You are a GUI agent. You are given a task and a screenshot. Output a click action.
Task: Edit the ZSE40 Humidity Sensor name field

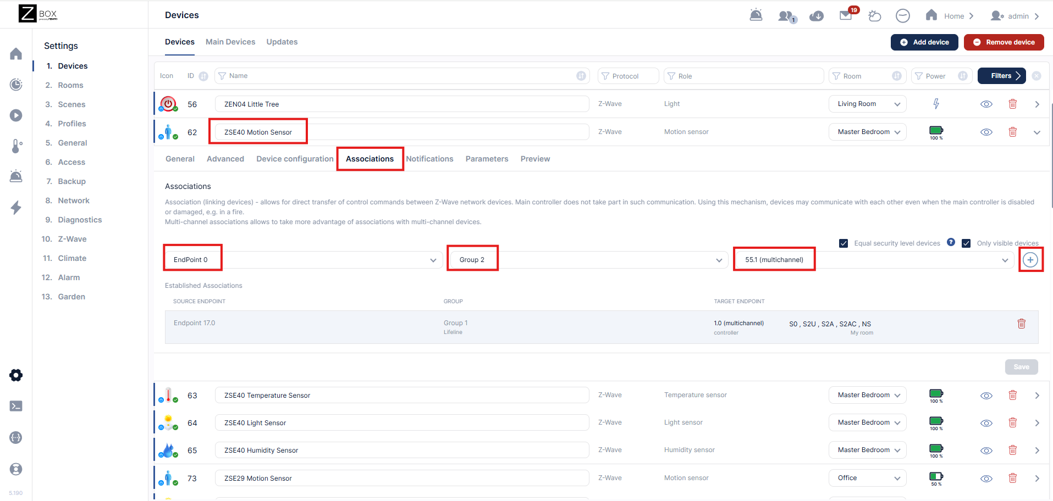[402, 450]
